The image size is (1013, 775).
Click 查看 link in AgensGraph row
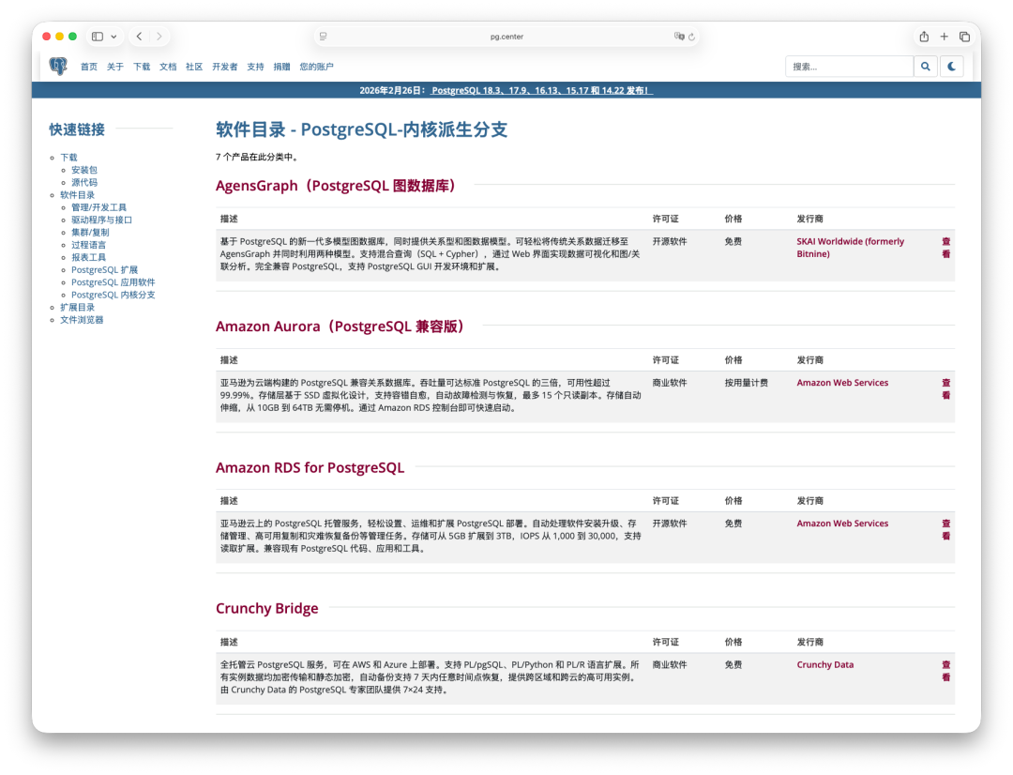point(945,248)
